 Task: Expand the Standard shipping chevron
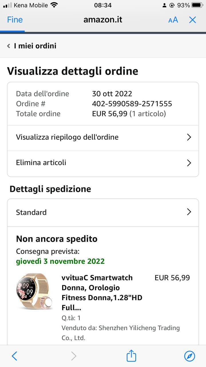189,212
